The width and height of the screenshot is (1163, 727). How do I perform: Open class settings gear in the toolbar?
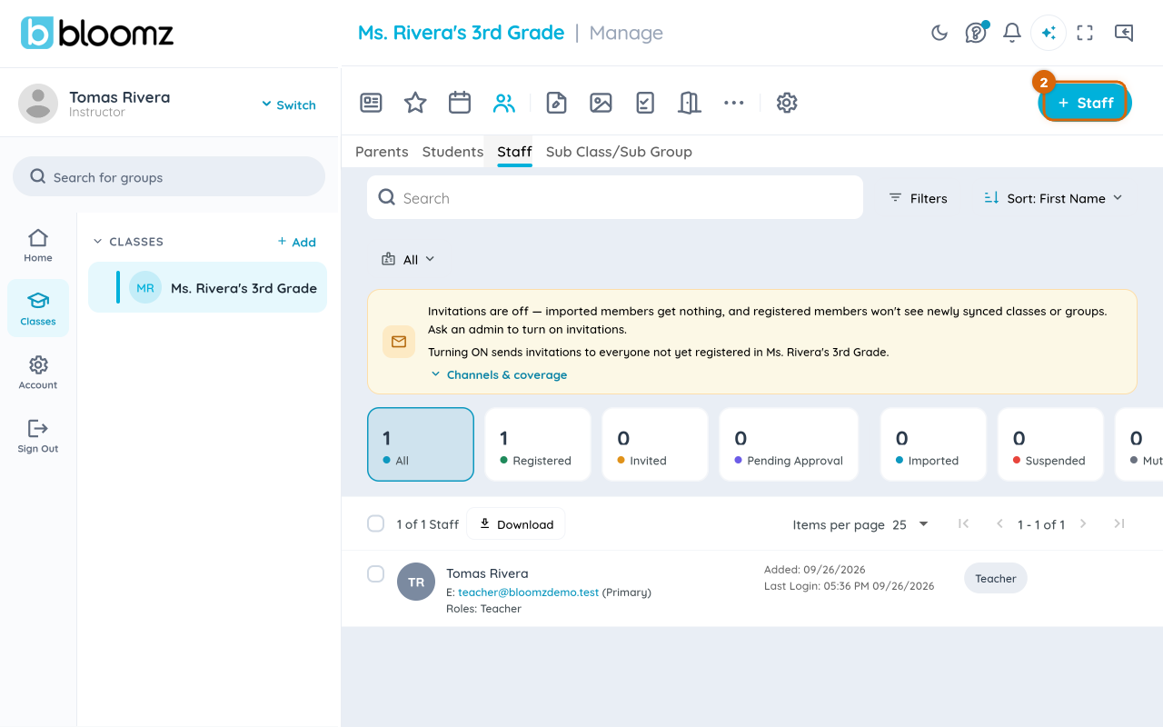coord(787,103)
